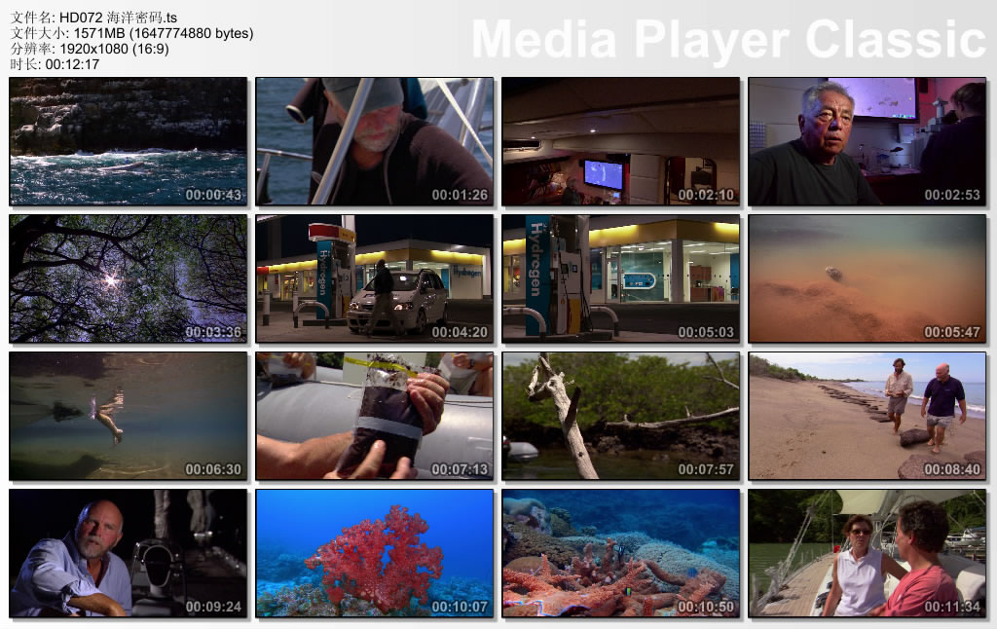Image resolution: width=997 pixels, height=629 pixels.
Task: Open the underwater swimmer thumbnail at 00:06:30
Action: point(128,416)
